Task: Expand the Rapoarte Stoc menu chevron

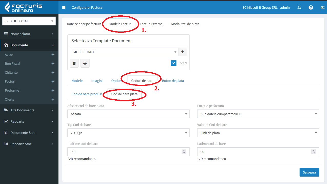Action: pyautogui.click(x=53, y=144)
